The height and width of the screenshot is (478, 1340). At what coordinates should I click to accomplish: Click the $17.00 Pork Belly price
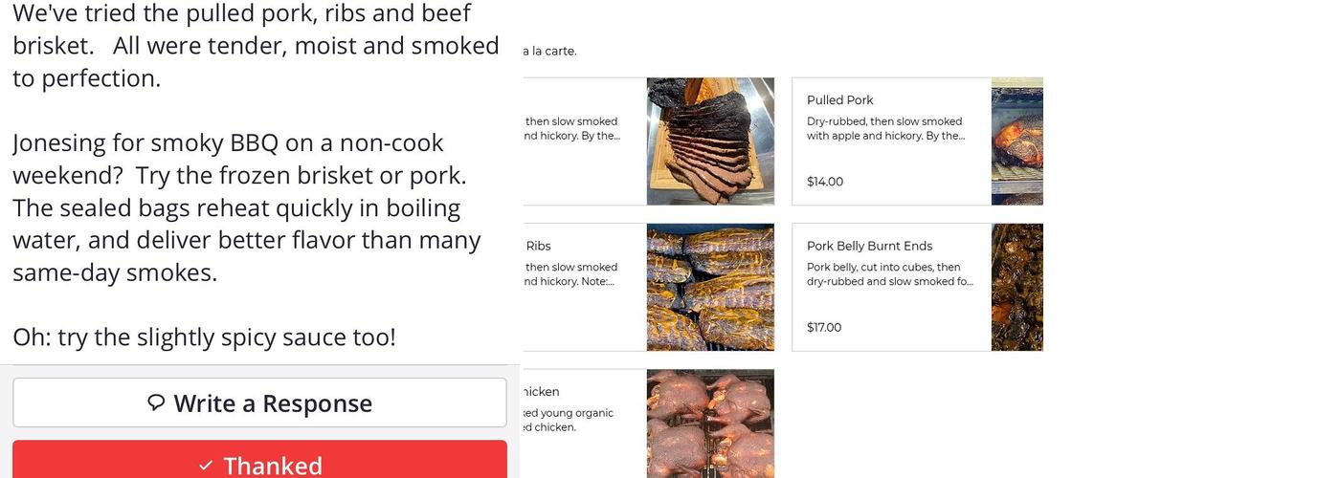(824, 327)
